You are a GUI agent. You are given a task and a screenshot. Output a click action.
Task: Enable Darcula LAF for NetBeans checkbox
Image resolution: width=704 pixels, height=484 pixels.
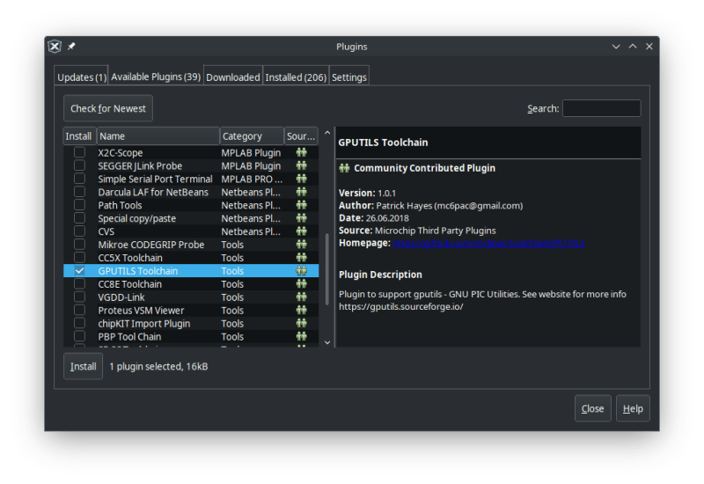click(x=79, y=192)
